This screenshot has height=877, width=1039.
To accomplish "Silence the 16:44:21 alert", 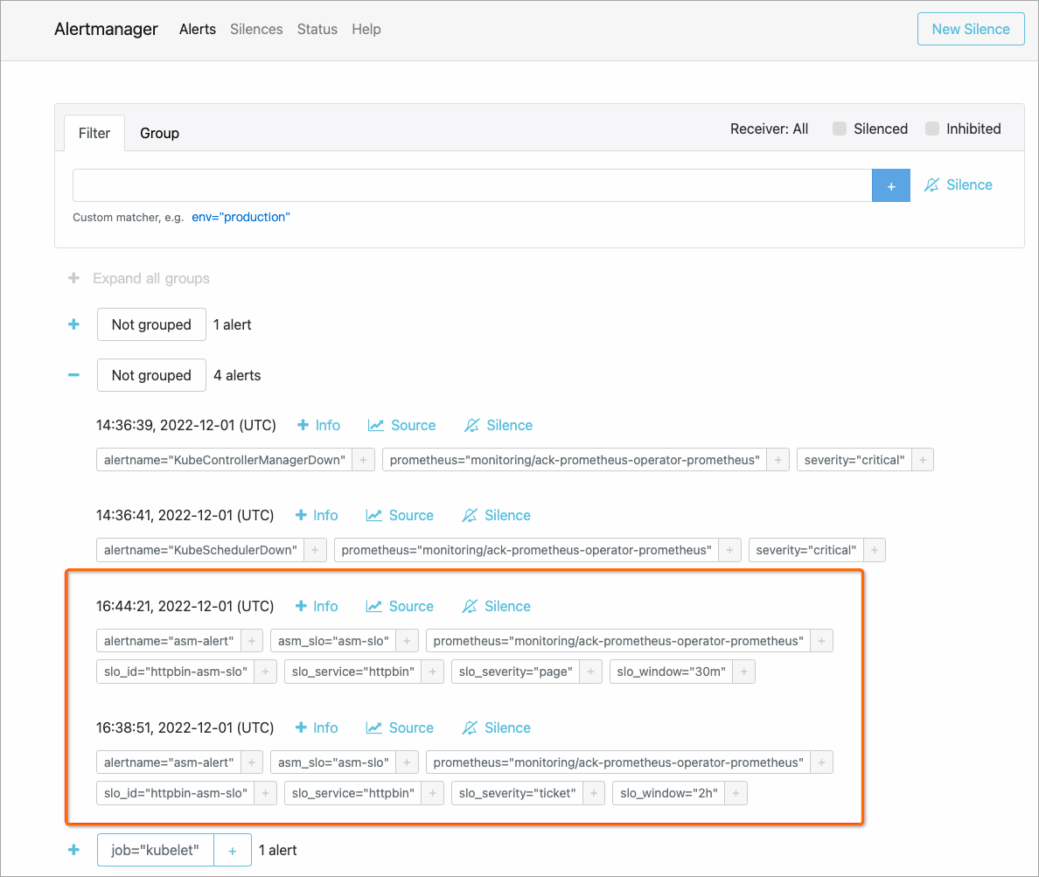I will tap(496, 606).
